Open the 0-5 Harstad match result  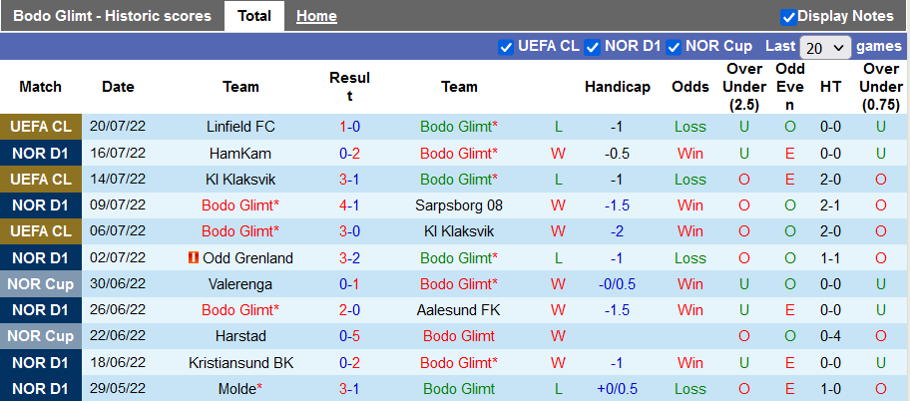(x=349, y=336)
